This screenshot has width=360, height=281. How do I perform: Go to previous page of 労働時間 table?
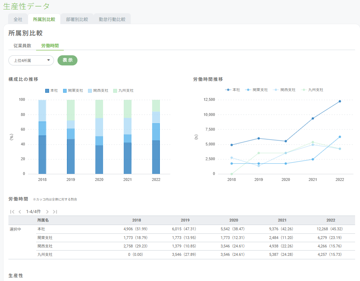20,212
